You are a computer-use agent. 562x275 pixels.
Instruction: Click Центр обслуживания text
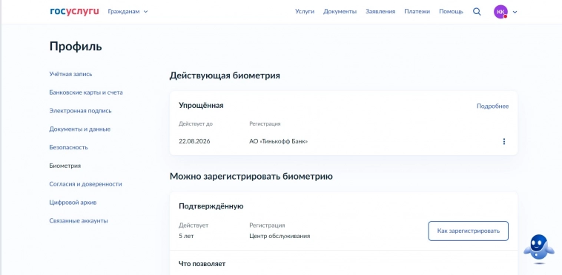(280, 236)
